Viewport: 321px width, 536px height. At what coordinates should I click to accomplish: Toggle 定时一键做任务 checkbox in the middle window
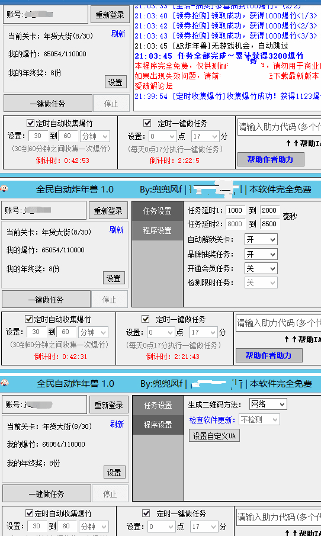[146, 319]
